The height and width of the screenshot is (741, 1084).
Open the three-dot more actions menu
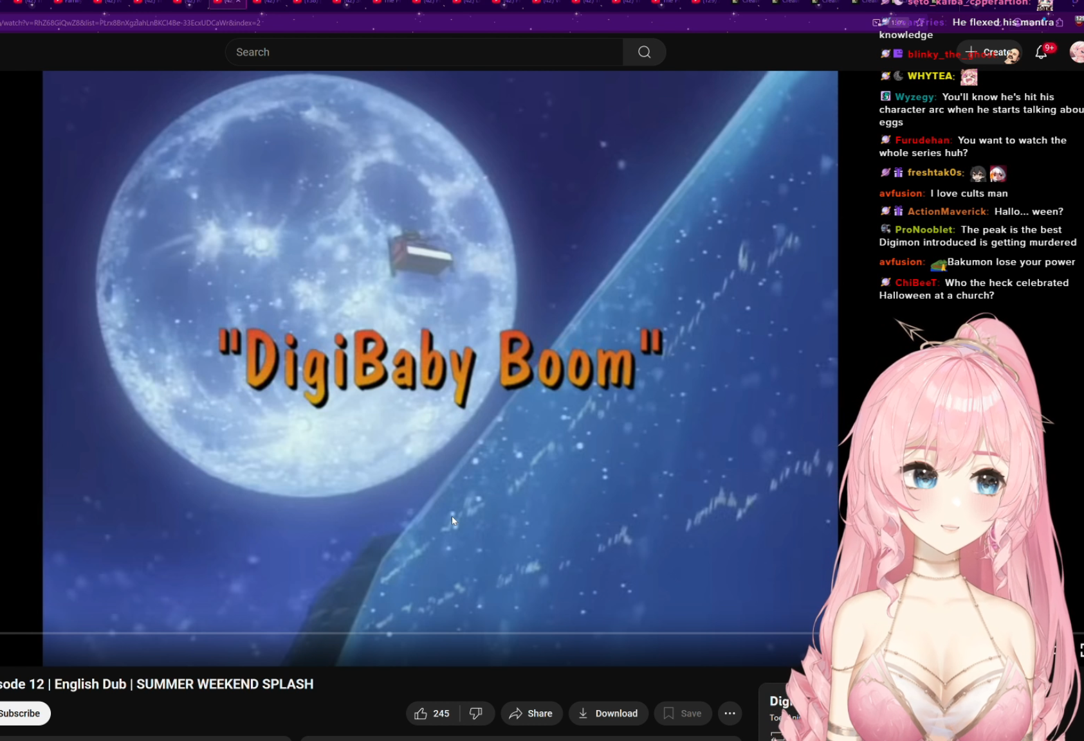(730, 713)
